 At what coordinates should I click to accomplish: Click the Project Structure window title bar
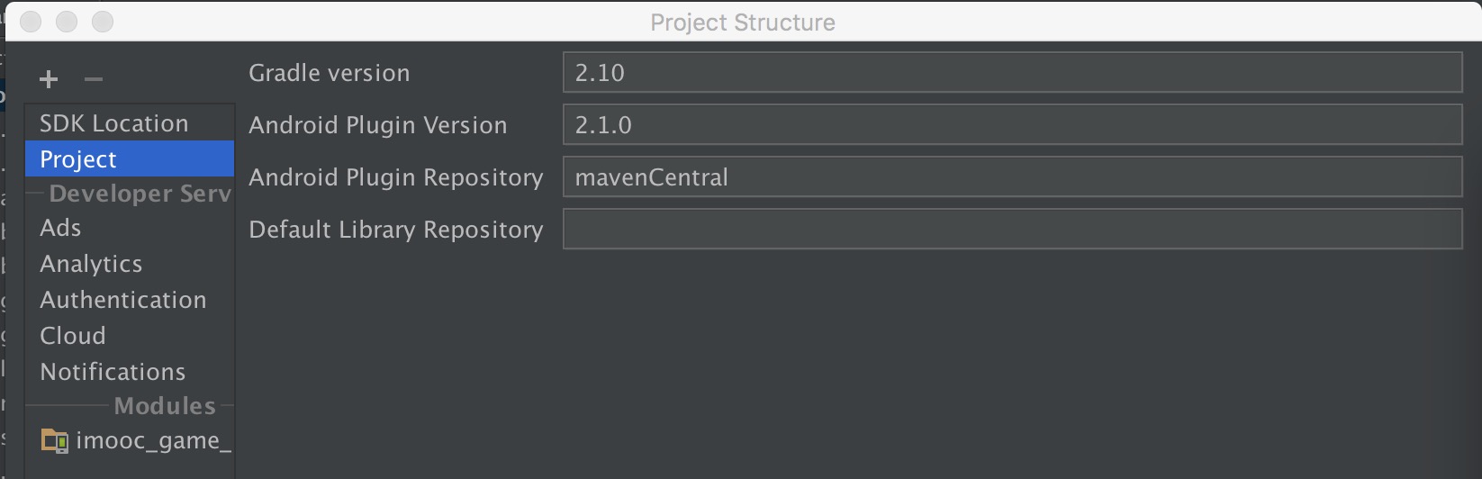click(743, 23)
